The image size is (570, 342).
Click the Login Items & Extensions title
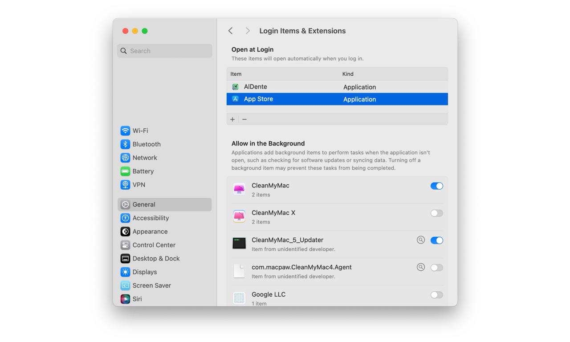pyautogui.click(x=302, y=31)
